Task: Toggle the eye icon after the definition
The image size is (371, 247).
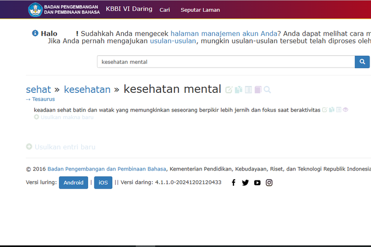Action: click(345, 110)
